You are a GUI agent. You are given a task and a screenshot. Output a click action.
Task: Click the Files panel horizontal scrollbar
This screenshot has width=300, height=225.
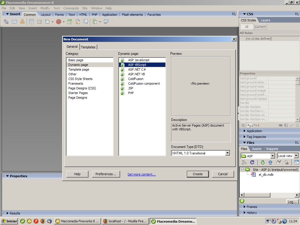270,195
